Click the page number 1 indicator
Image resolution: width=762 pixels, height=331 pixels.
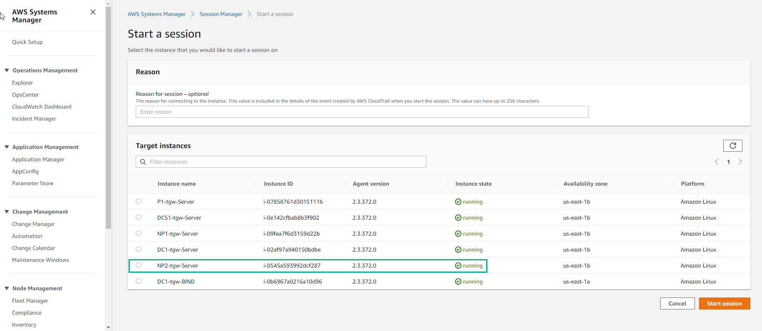coord(728,162)
